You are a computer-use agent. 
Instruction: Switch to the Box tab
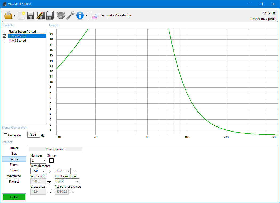pos(14,154)
